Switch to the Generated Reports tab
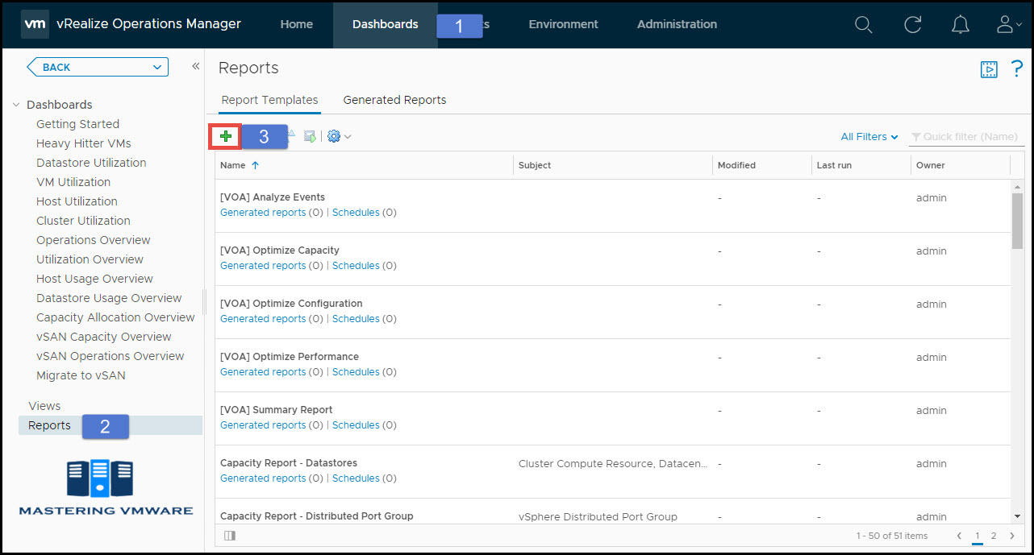Viewport: 1034px width, 555px height. (394, 101)
